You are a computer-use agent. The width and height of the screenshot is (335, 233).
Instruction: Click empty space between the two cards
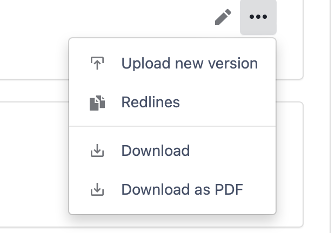pos(34,91)
